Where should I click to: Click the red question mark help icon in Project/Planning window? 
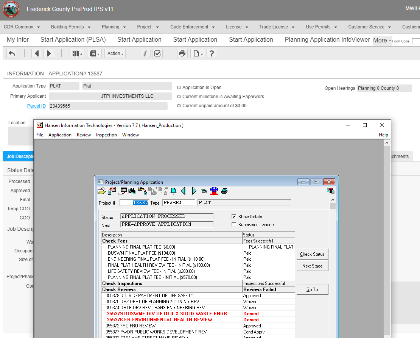331,191
